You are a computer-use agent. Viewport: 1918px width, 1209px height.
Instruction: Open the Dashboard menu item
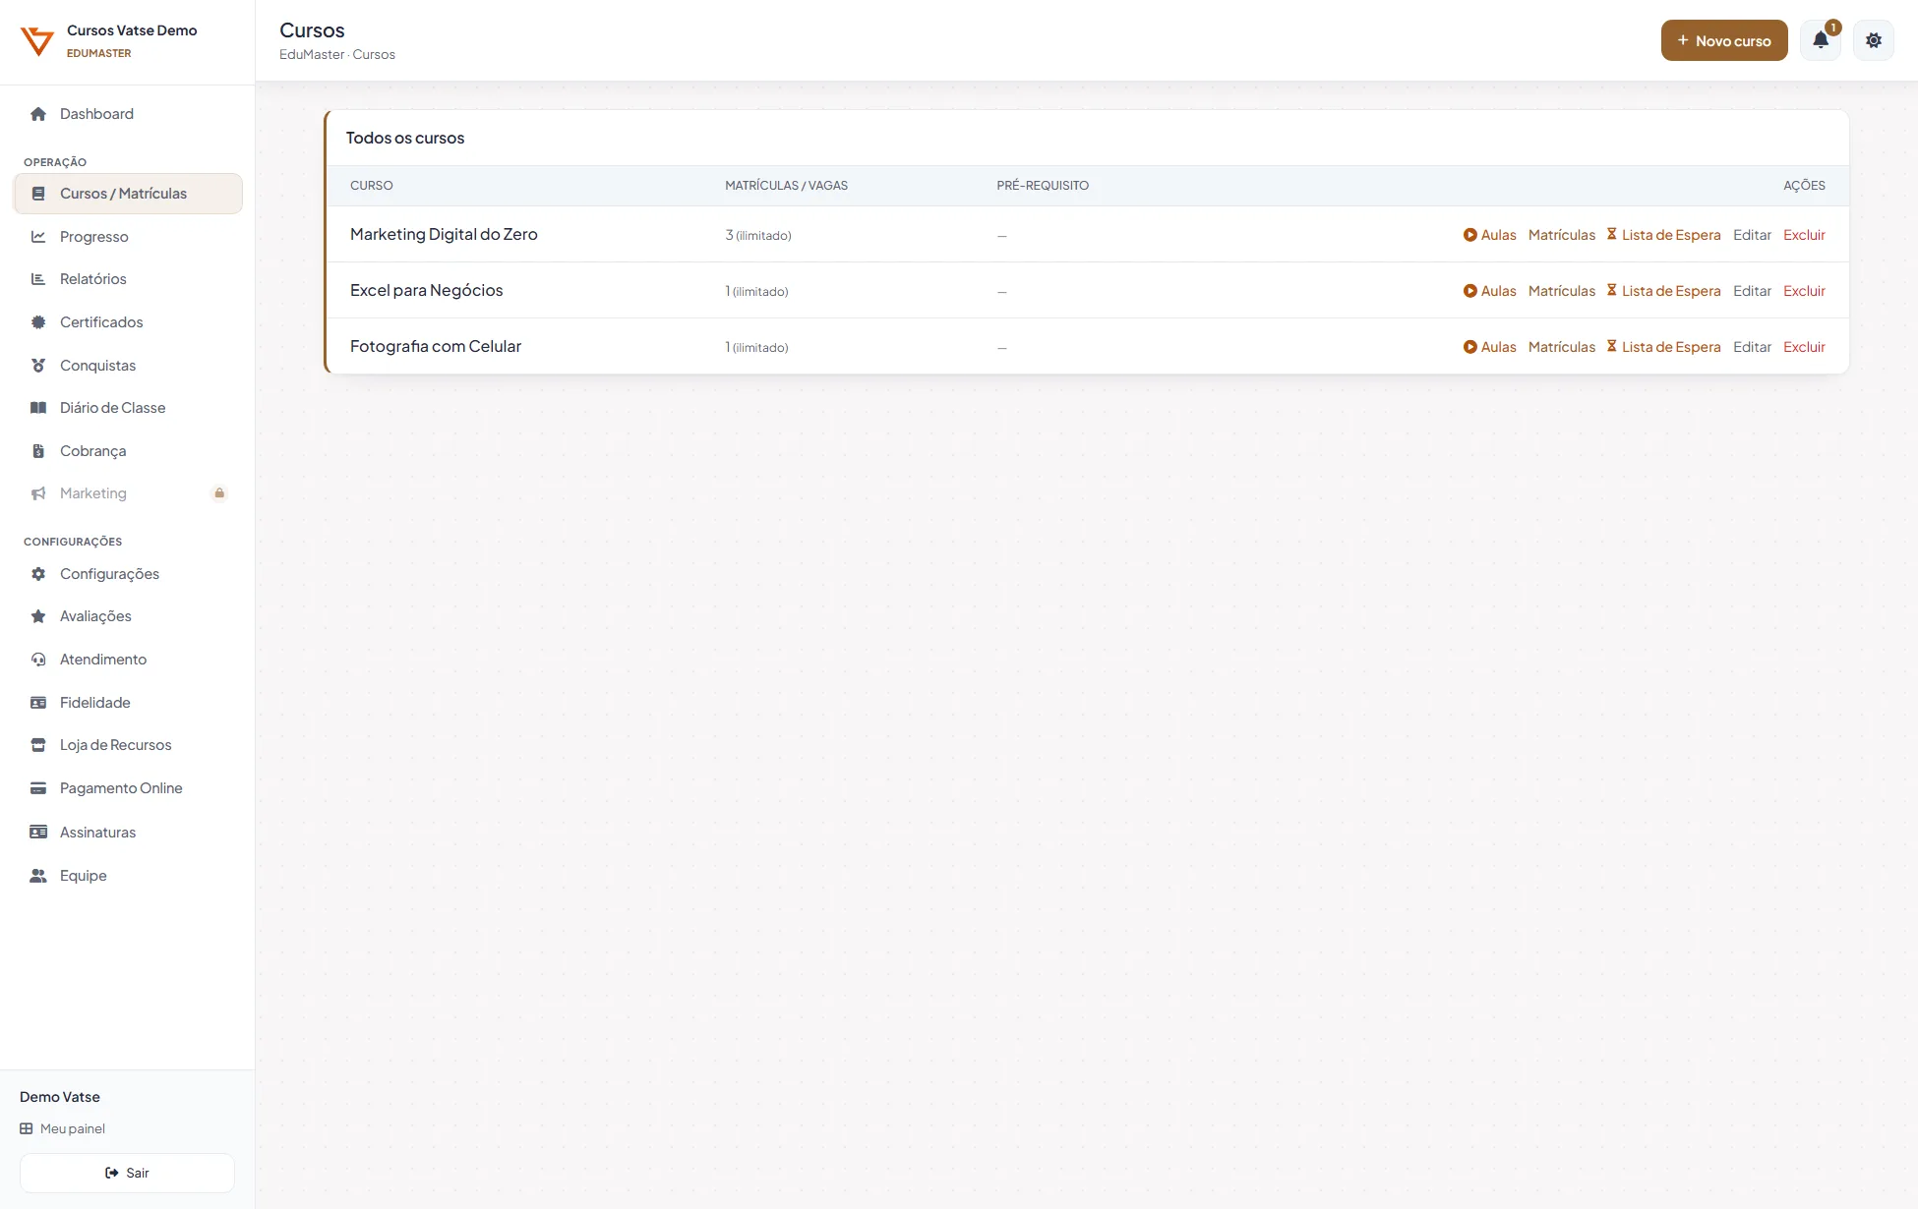point(128,114)
